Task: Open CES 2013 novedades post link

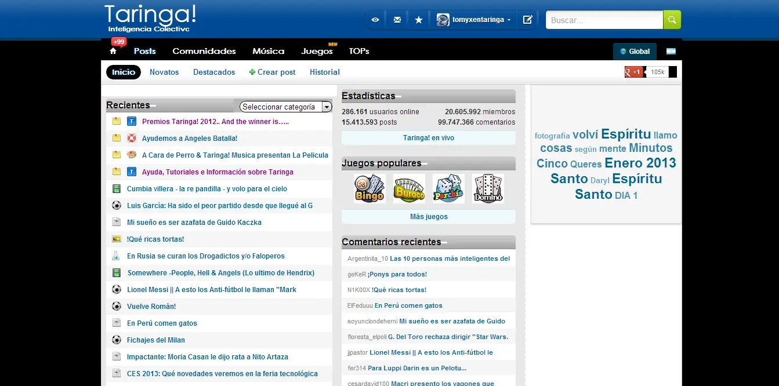Action: point(222,374)
